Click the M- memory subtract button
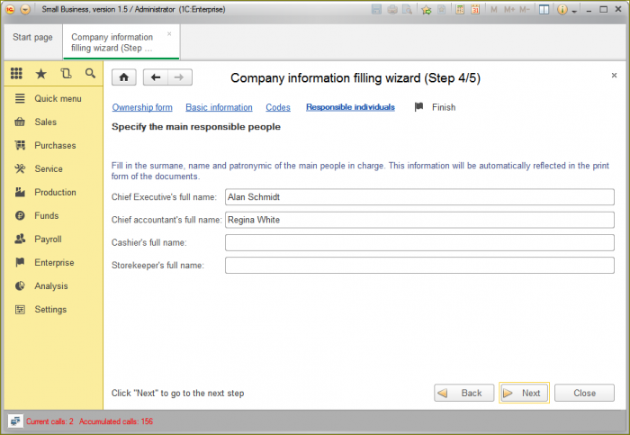Viewport: 630px width, 435px height. tap(525, 10)
